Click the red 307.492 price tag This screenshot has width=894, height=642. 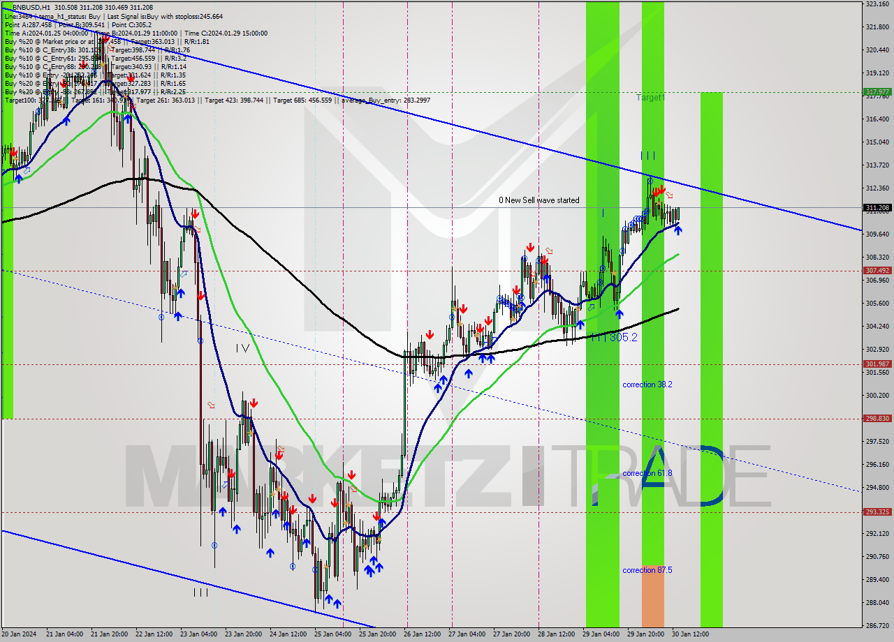(x=877, y=270)
